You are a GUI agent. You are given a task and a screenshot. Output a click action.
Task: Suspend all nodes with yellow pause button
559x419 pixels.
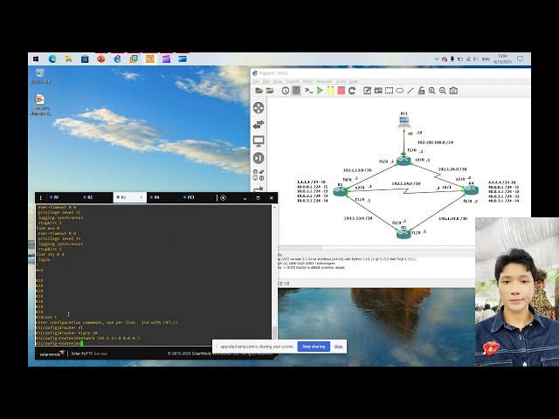(330, 91)
